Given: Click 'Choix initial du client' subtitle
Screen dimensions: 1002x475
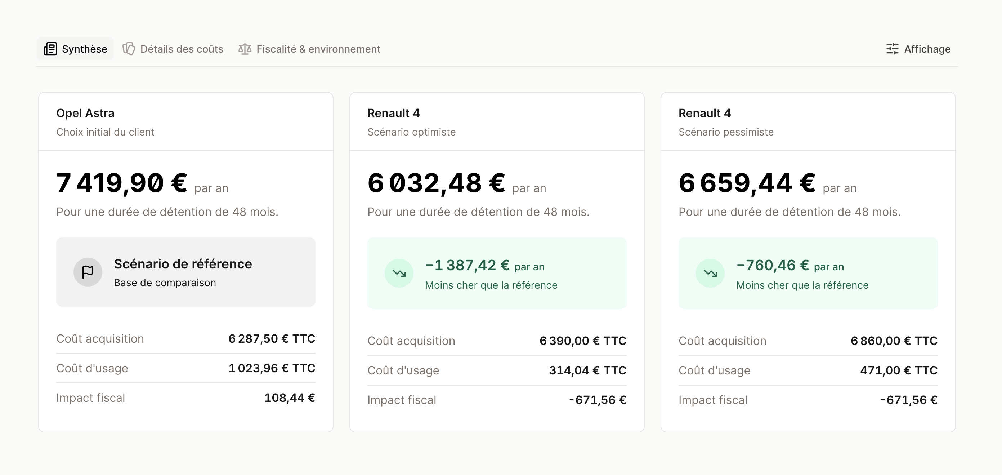Looking at the screenshot, I should [x=106, y=132].
